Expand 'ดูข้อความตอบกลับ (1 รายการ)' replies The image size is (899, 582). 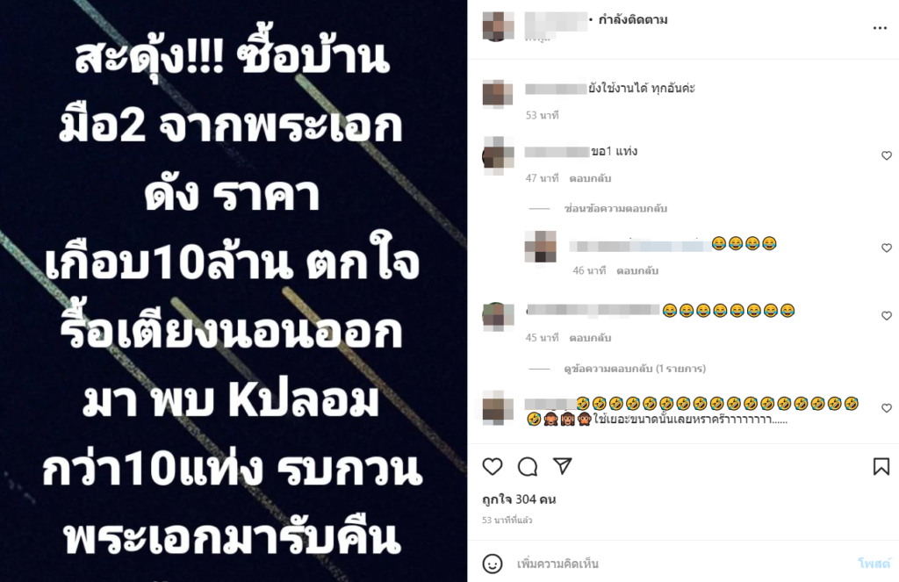[x=635, y=368]
